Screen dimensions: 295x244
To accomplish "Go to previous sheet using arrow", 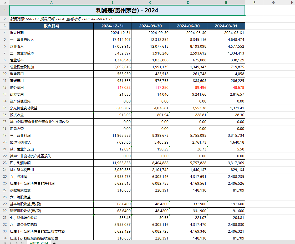I will click(x=11, y=243).
